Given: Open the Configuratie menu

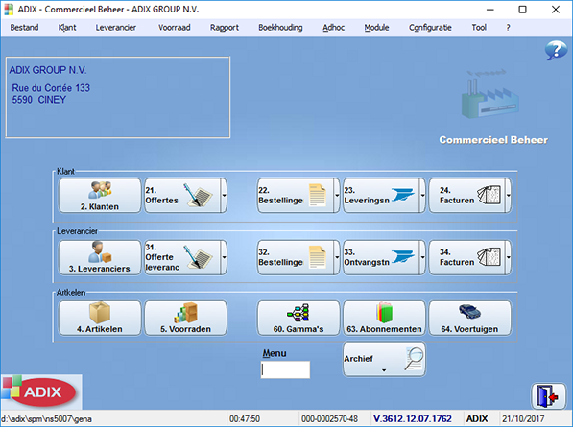Looking at the screenshot, I should tap(430, 28).
